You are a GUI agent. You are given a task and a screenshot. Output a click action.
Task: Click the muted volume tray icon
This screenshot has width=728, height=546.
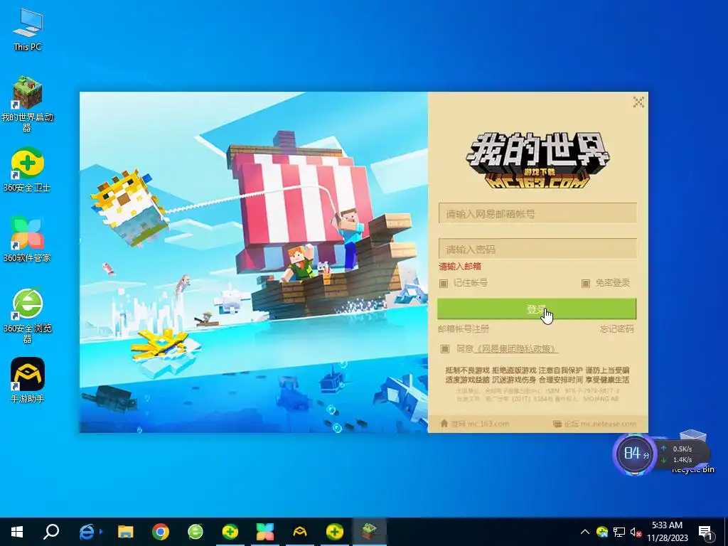point(635,532)
